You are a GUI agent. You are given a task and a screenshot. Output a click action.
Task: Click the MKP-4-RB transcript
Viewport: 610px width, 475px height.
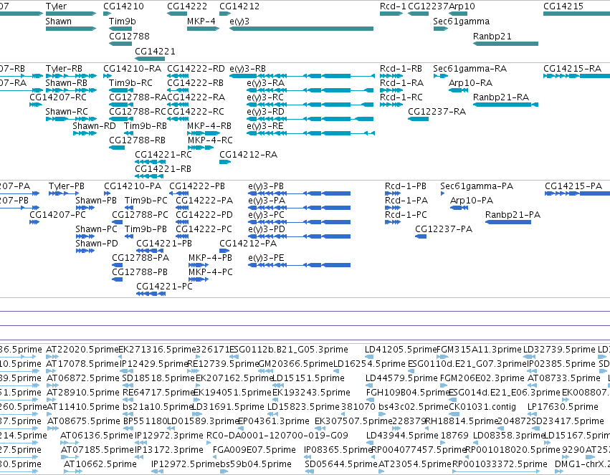click(204, 133)
